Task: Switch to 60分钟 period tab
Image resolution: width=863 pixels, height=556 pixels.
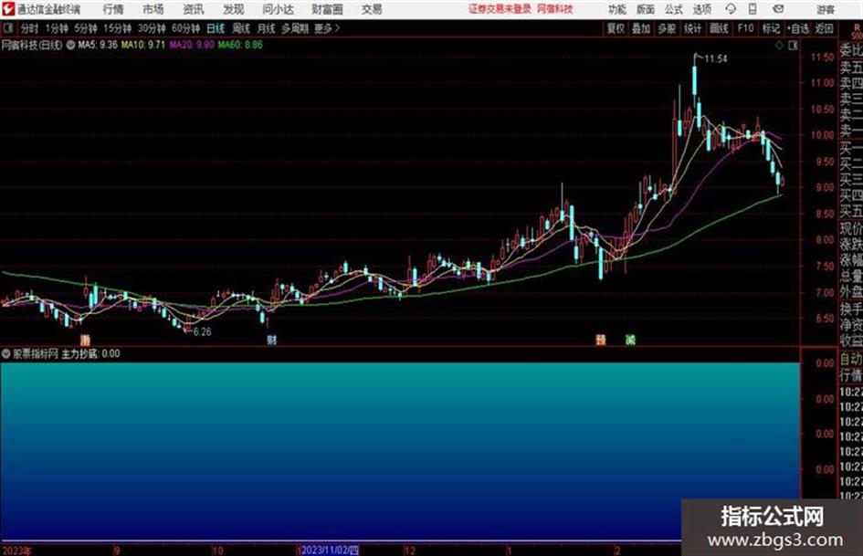Action: tap(186, 28)
